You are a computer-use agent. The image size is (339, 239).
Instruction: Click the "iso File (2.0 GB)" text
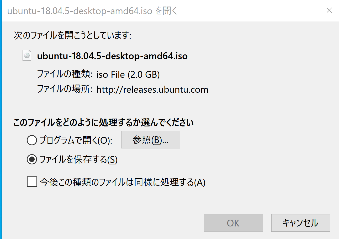(128, 75)
